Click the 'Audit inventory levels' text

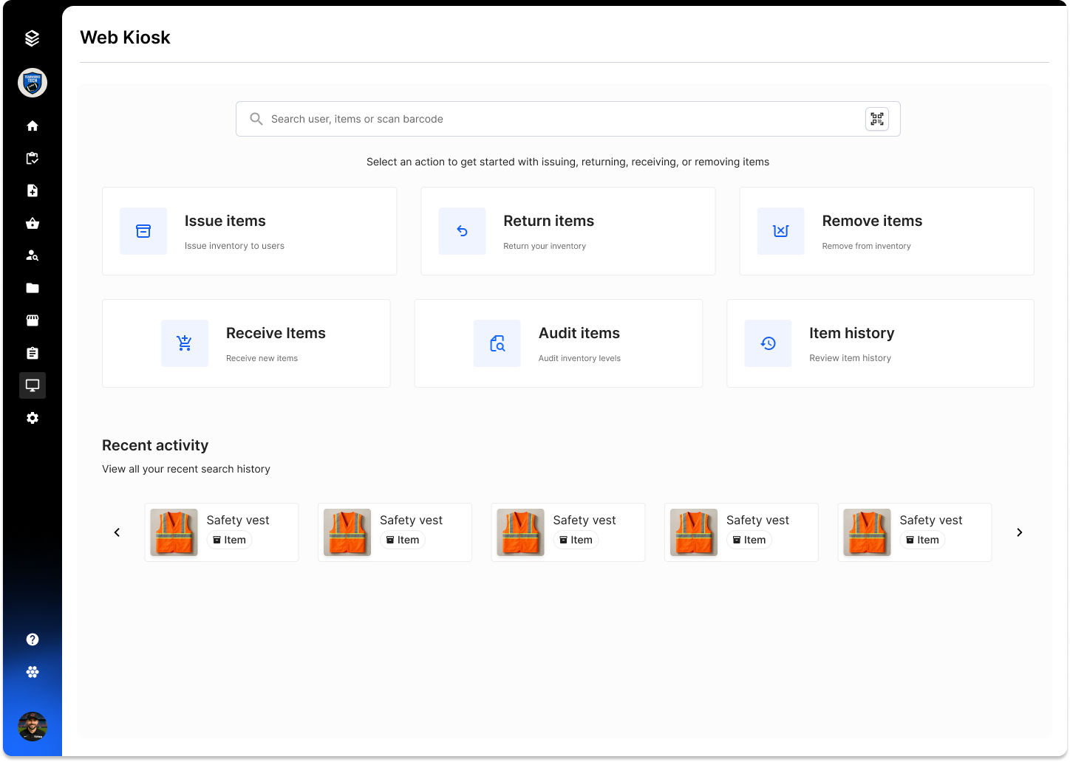(579, 358)
